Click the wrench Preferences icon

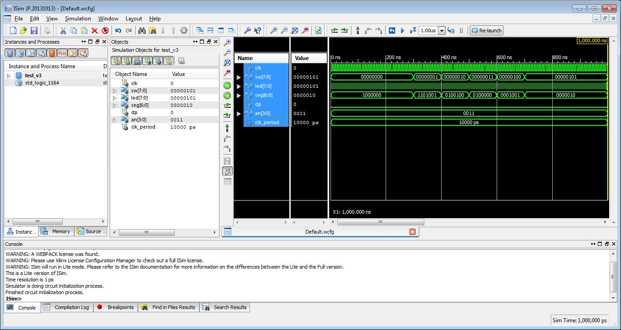click(x=247, y=30)
